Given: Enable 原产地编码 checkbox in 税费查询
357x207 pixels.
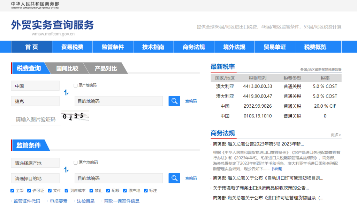Looking at the screenshot, I should [76, 85].
